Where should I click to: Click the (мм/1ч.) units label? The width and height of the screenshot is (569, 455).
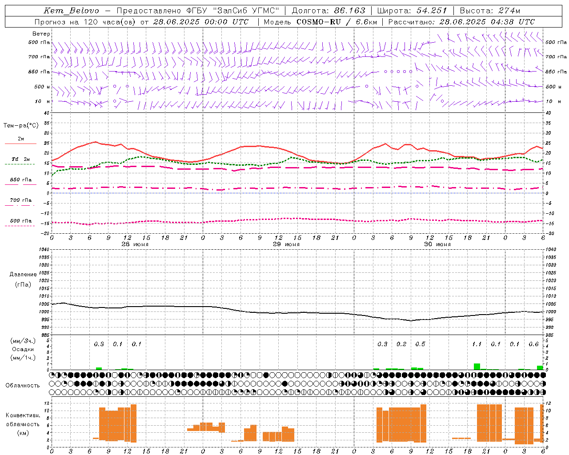click(23, 358)
